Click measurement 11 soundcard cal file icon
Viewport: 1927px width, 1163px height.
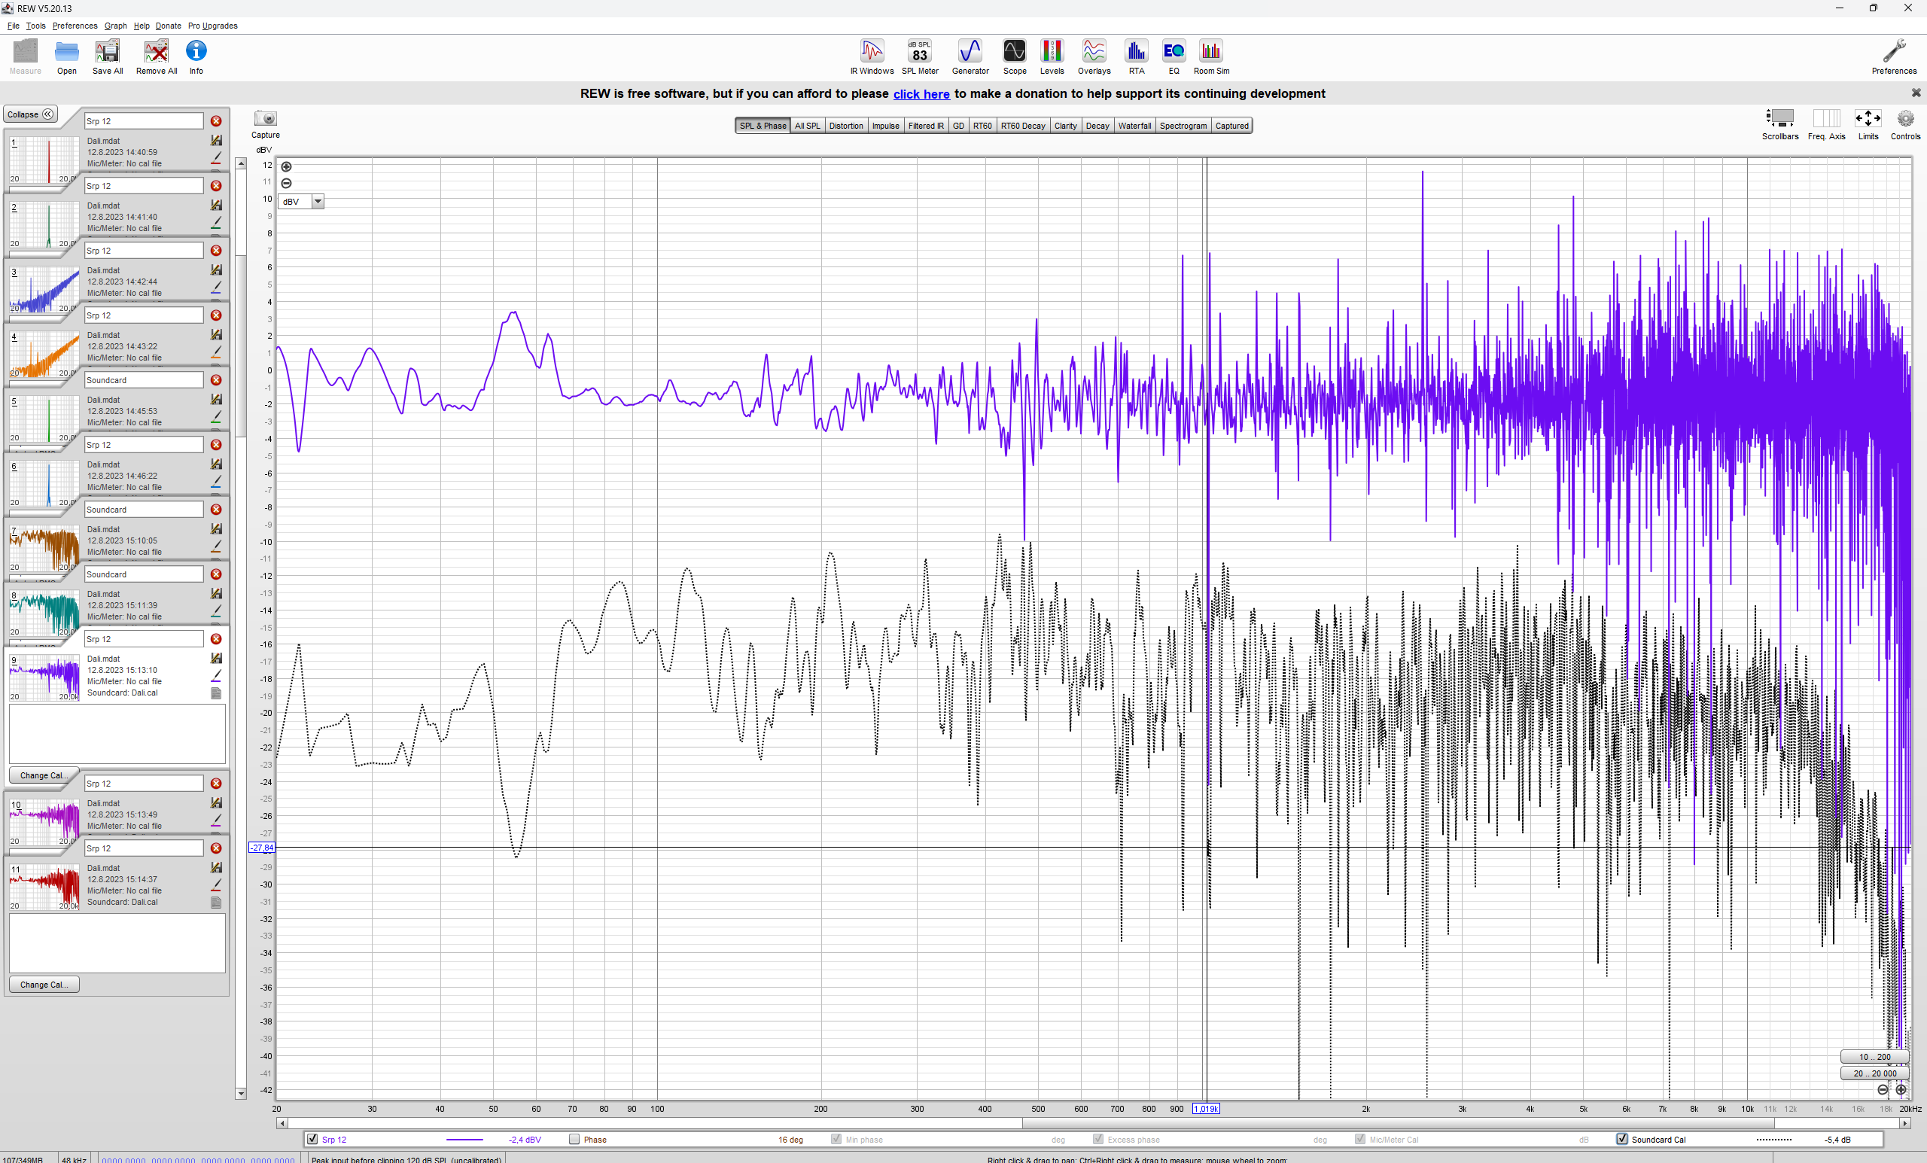pyautogui.click(x=217, y=903)
